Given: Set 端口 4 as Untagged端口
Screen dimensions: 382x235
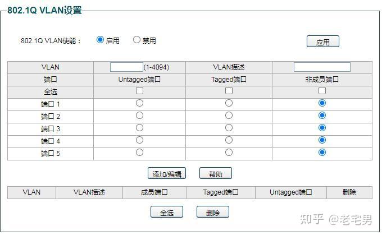Looking at the screenshot, I should pos(139,140).
